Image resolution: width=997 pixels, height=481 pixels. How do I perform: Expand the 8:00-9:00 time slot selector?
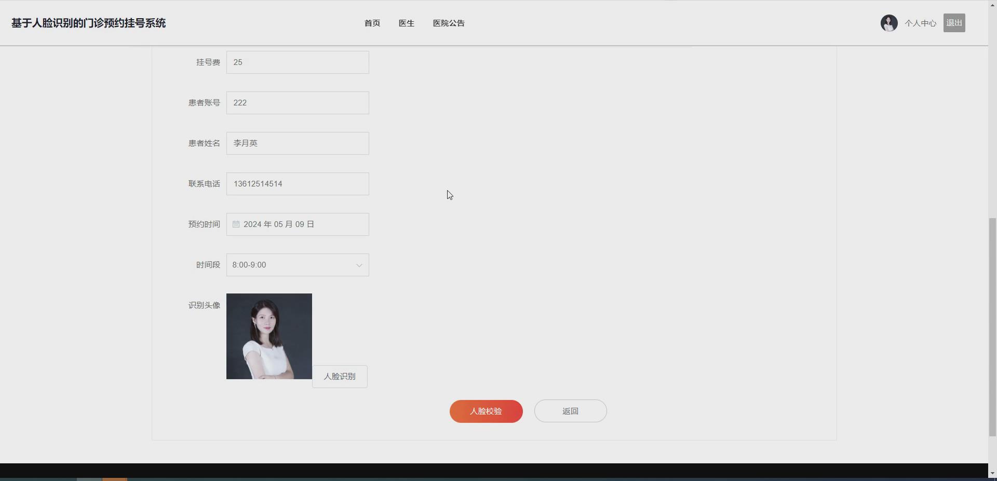pyautogui.click(x=298, y=265)
